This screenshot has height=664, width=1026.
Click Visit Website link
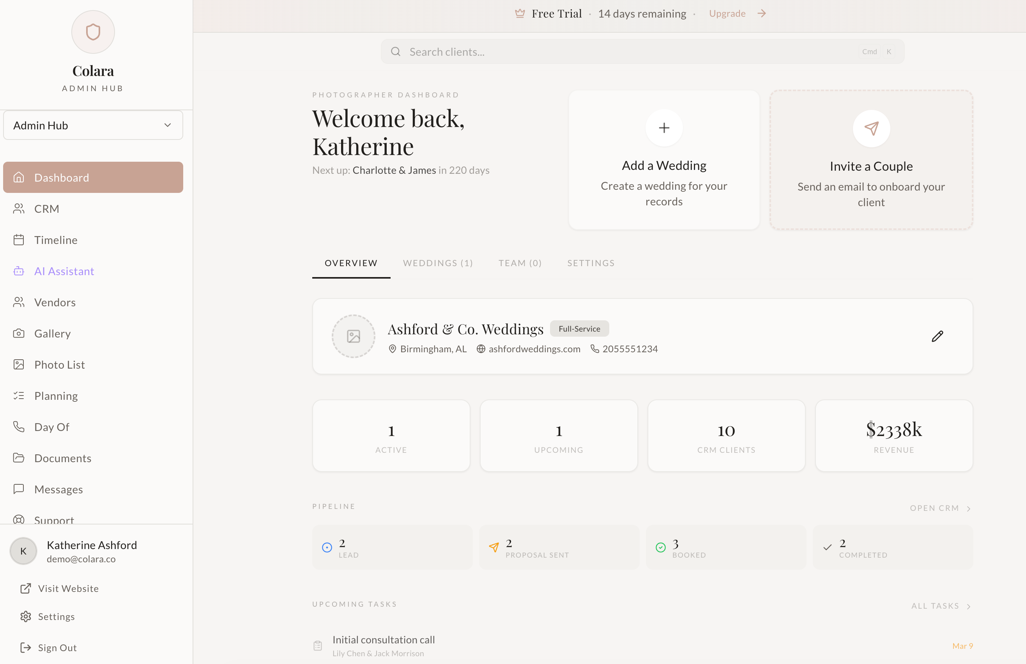pos(60,588)
